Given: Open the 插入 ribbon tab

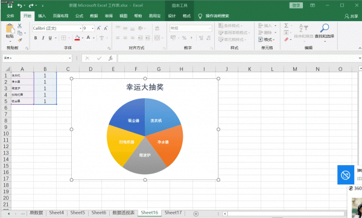Looking at the screenshot, I should (42, 16).
